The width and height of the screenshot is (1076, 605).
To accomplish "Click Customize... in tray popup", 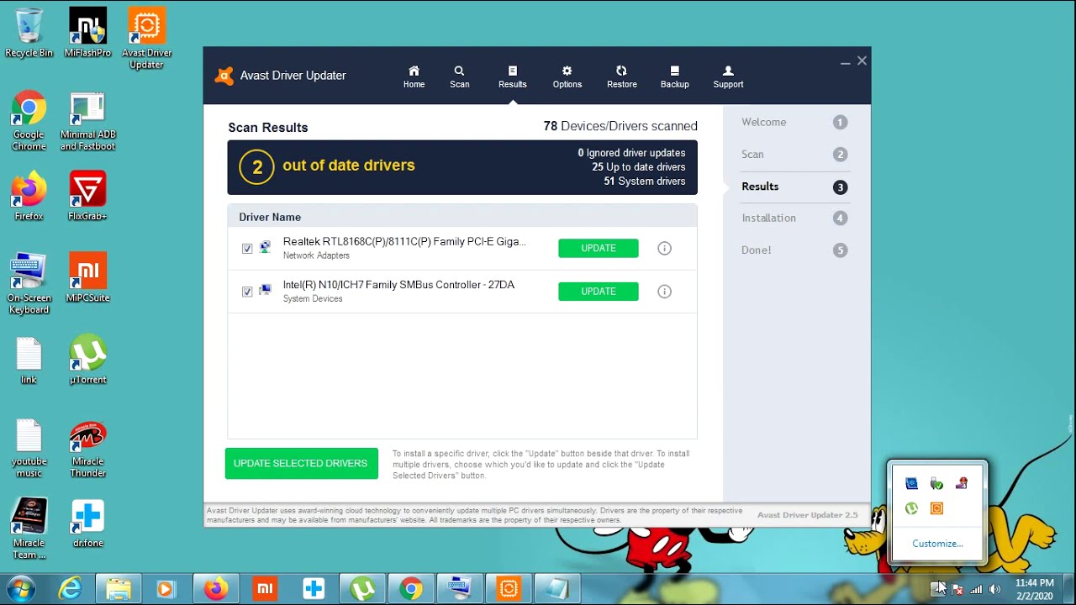I will 937,544.
